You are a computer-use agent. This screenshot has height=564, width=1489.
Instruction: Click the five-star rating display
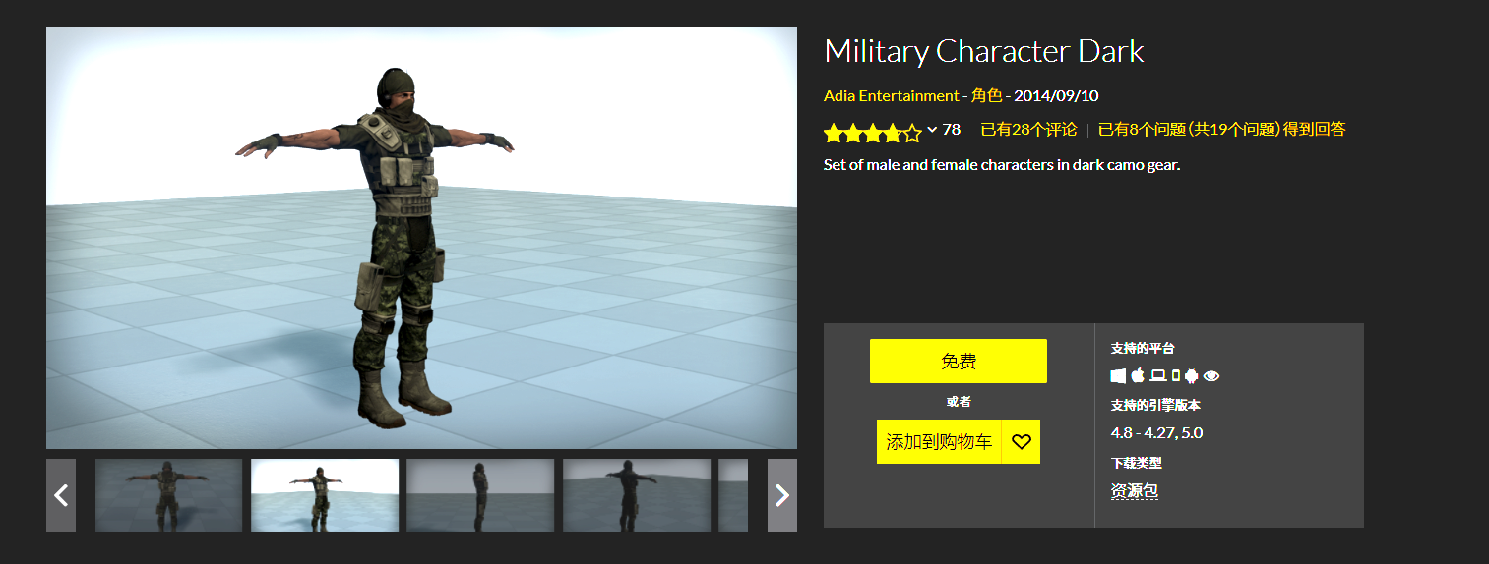(x=872, y=132)
